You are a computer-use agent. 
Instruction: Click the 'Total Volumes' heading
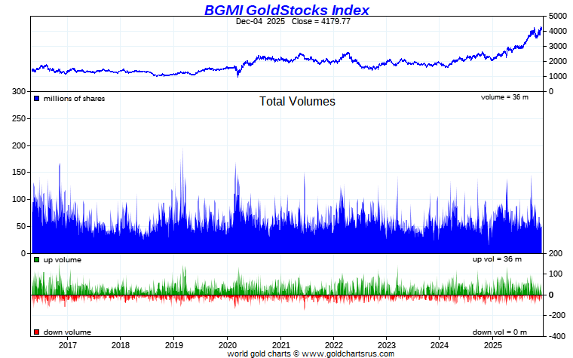[297, 101]
